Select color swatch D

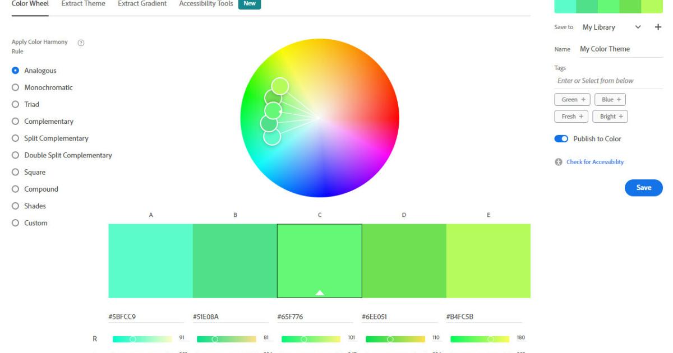404,261
